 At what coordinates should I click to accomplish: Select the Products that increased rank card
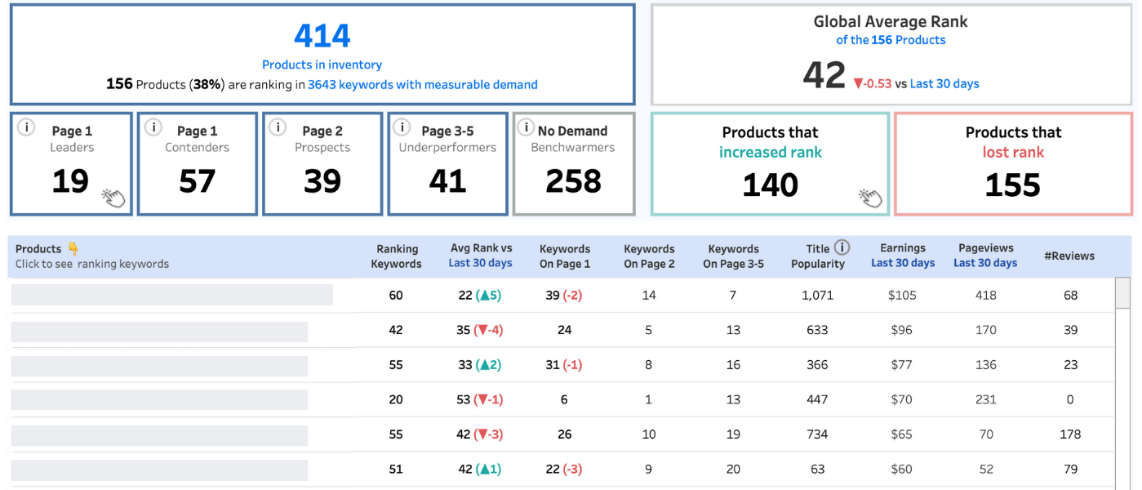[770, 163]
